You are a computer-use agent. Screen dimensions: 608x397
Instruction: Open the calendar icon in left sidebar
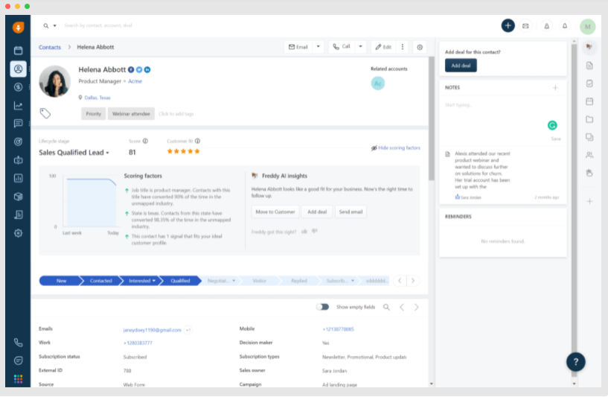click(x=18, y=51)
